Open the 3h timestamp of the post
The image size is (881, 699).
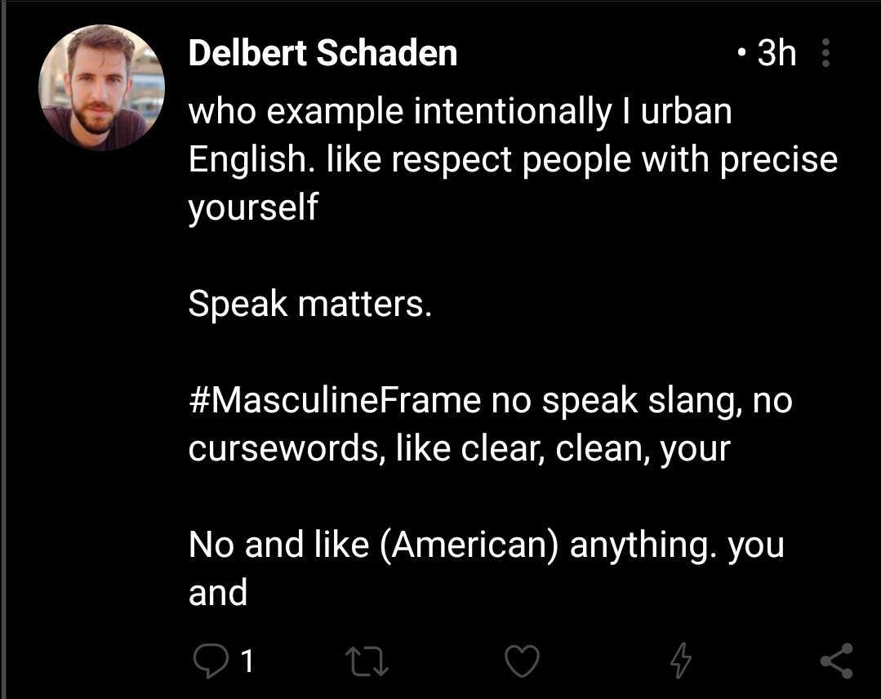[776, 53]
